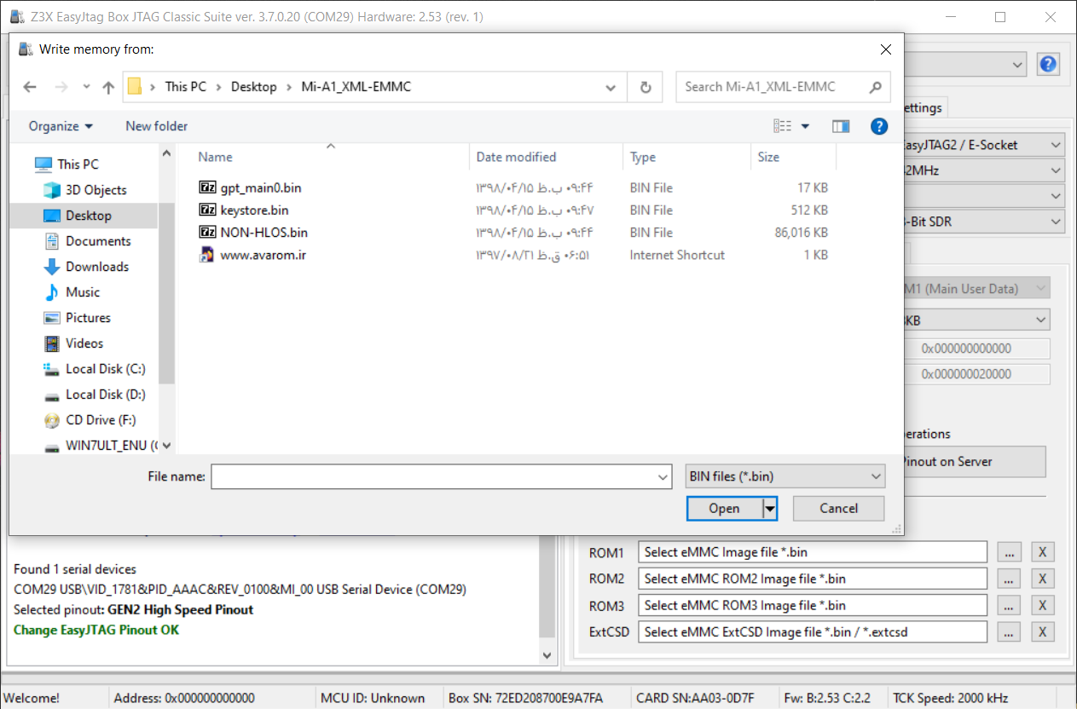
Task: Select www.avarom.ir internet shortcut
Action: coord(263,254)
